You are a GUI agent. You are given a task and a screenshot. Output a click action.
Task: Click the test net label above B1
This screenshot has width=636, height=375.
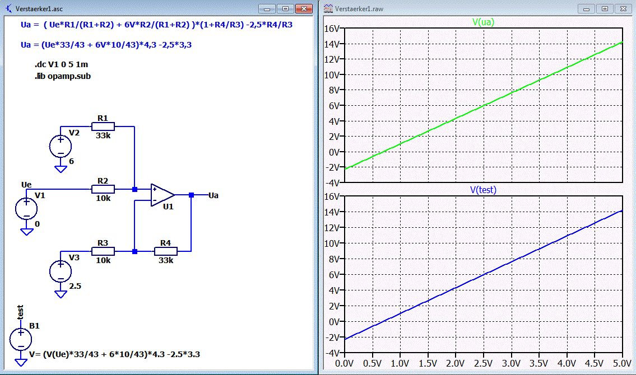[20, 312]
